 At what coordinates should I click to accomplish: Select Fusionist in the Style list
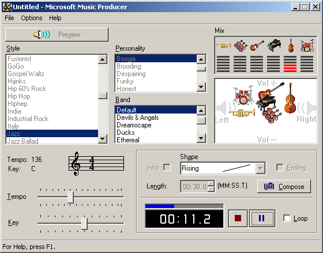[52, 59]
